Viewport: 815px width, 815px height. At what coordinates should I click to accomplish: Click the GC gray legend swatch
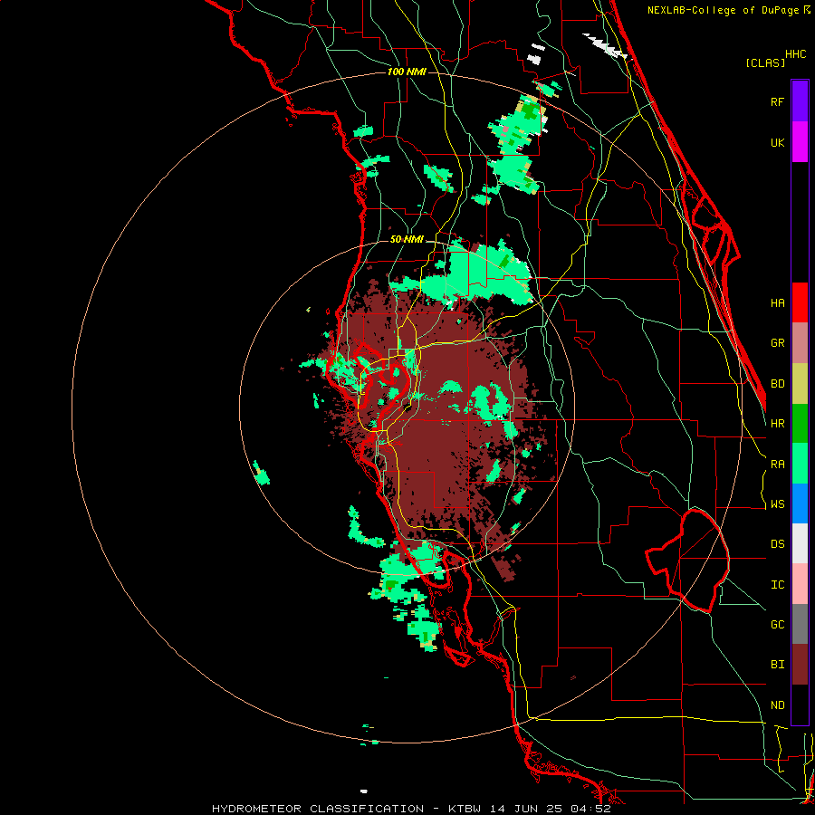tap(800, 624)
